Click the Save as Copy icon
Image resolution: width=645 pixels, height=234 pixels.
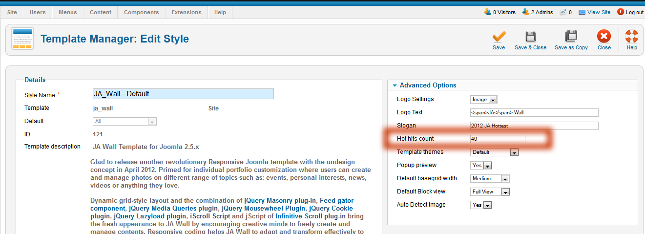click(571, 37)
